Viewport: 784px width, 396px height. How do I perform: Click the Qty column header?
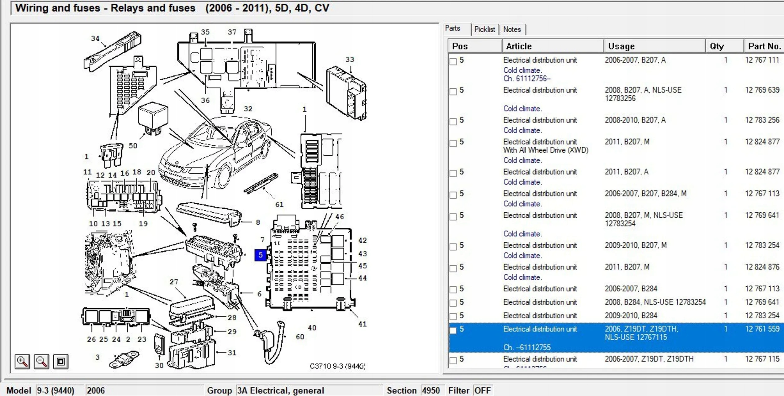724,46
